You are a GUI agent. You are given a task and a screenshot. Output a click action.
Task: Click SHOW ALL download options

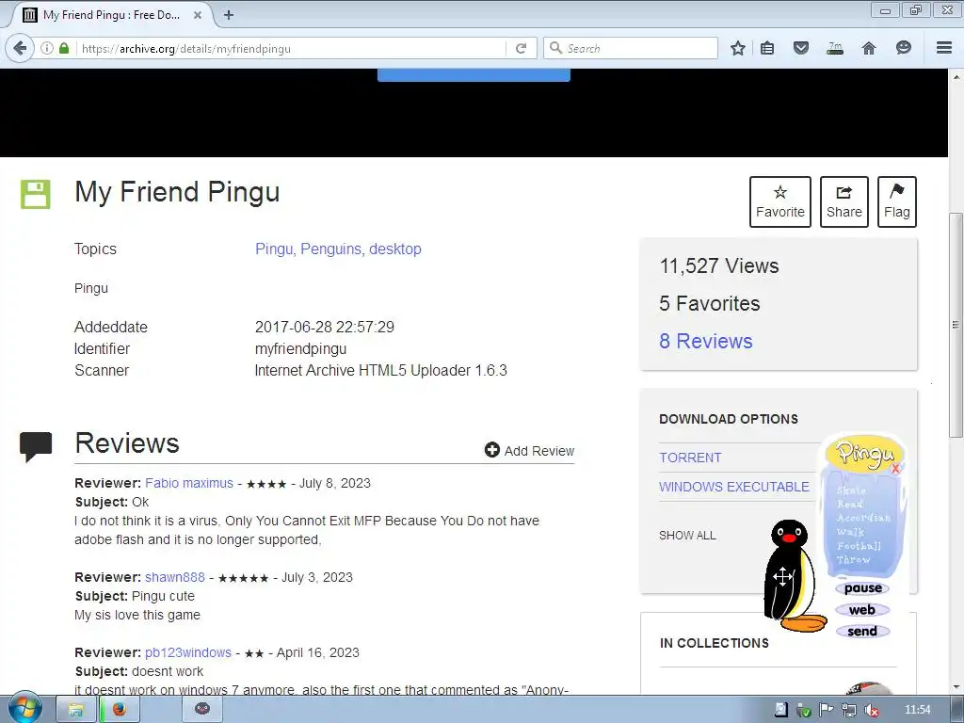(x=687, y=536)
